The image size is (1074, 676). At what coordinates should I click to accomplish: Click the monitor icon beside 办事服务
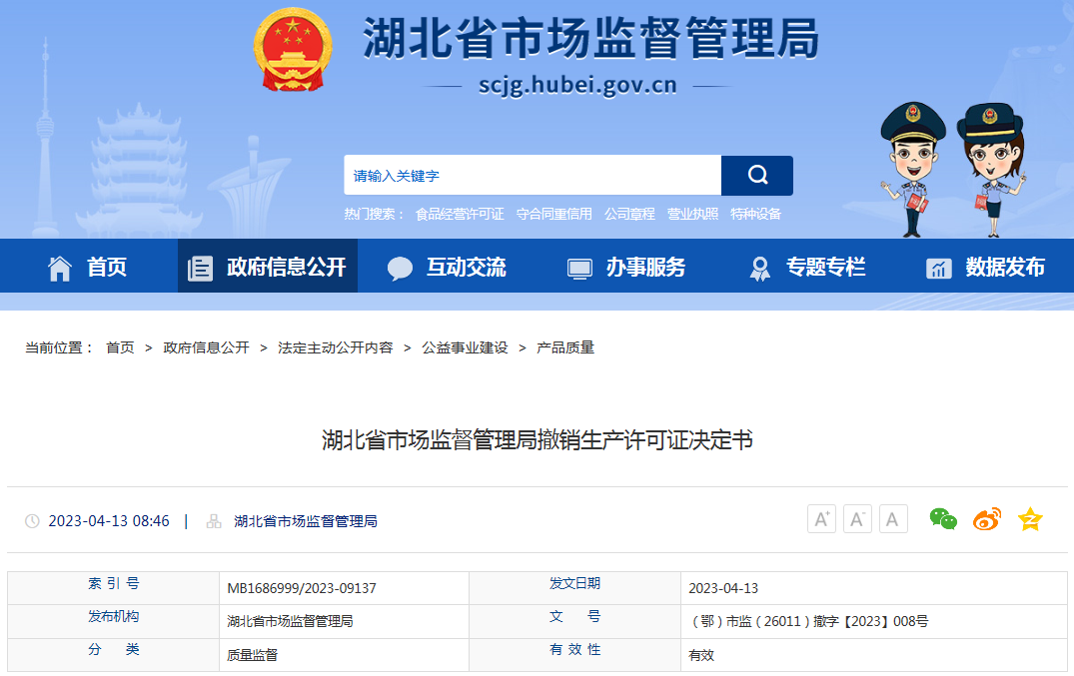coord(579,269)
